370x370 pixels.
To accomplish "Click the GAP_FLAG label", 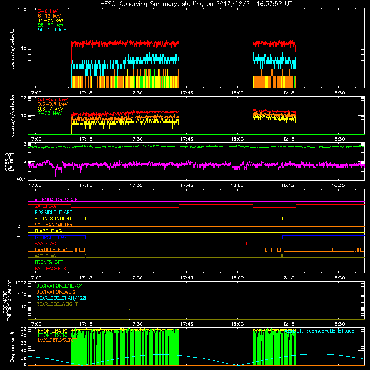I will tap(45, 206).
